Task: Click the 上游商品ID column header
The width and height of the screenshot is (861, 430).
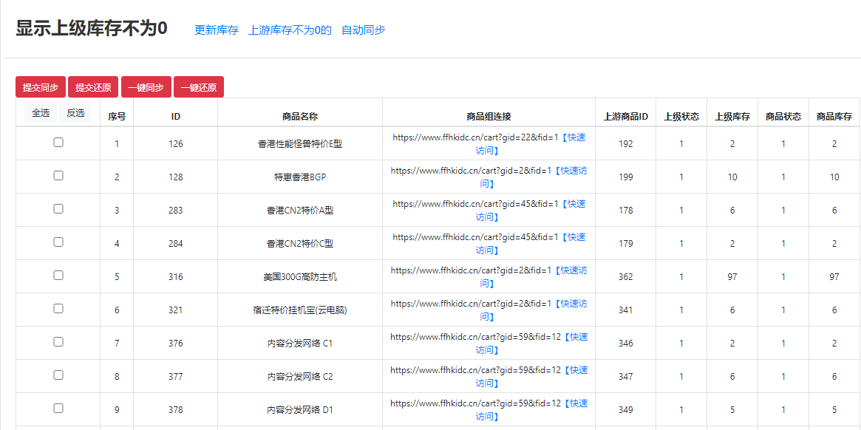Action: [x=625, y=117]
